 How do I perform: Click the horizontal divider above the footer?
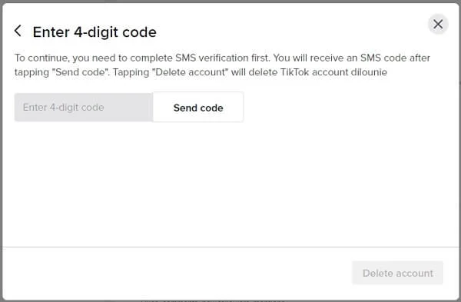pyautogui.click(x=230, y=247)
